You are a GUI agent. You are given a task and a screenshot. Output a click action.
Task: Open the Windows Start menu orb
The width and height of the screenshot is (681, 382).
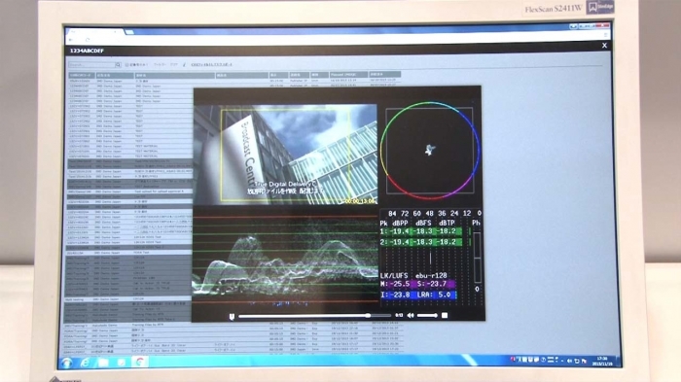click(66, 363)
